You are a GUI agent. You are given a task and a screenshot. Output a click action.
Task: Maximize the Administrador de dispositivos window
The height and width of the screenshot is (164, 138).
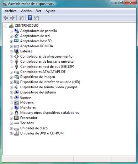121,2
